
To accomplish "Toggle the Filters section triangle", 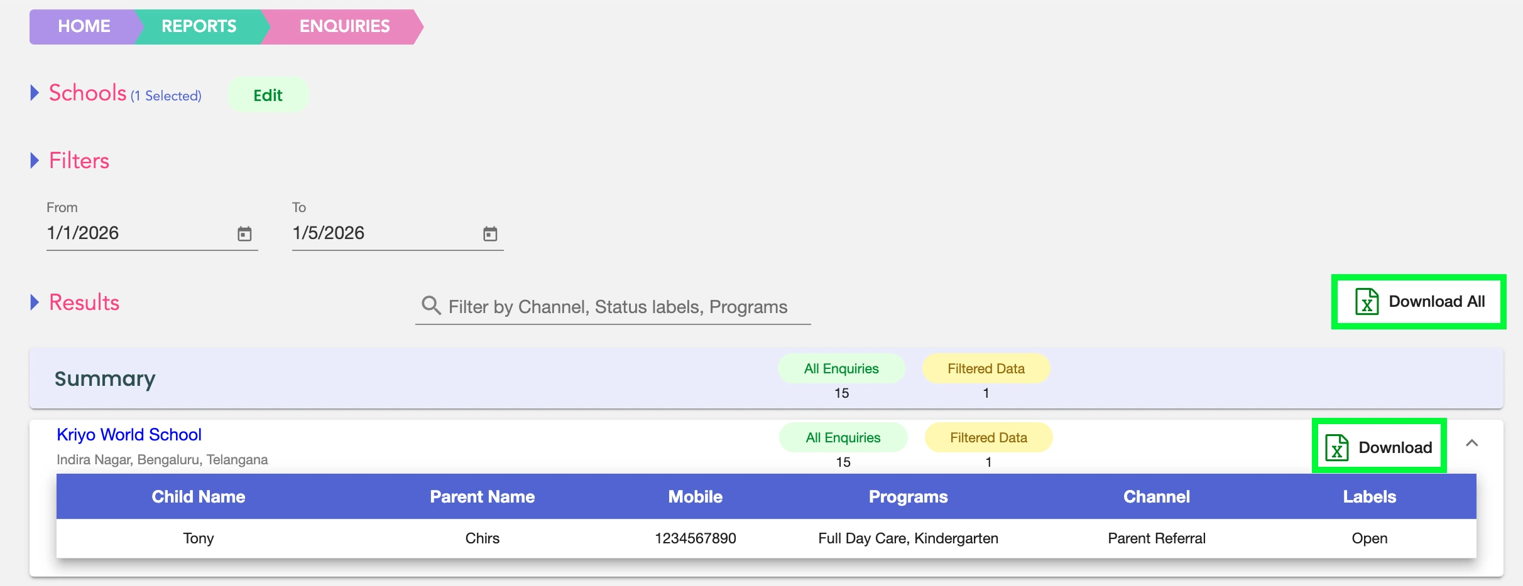I will point(35,161).
